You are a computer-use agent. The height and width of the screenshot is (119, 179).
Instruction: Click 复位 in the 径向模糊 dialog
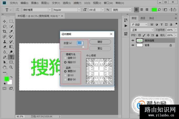point(100,48)
